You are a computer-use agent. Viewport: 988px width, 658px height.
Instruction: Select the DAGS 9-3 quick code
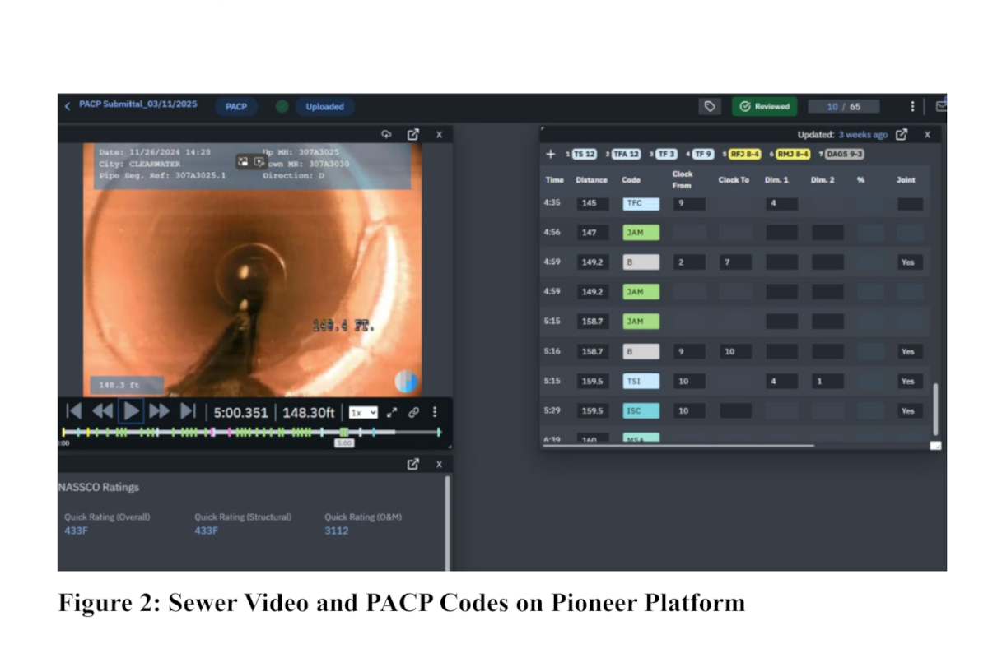[845, 154]
